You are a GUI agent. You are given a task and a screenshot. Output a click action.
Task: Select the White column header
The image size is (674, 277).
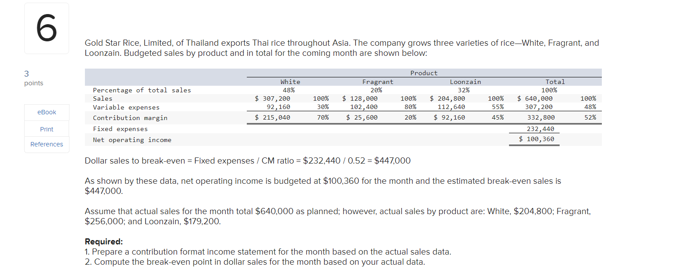[x=290, y=81]
